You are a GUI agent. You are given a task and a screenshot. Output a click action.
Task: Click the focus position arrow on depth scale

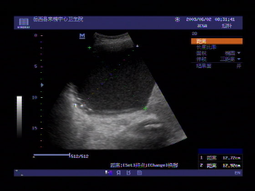(x=42, y=85)
